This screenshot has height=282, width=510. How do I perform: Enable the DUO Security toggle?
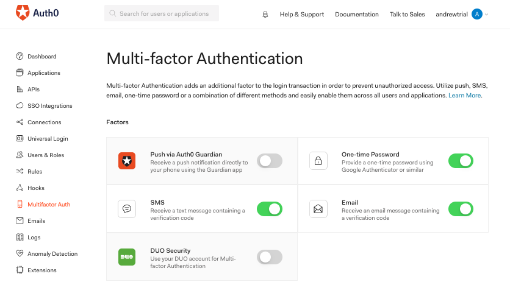point(270,257)
